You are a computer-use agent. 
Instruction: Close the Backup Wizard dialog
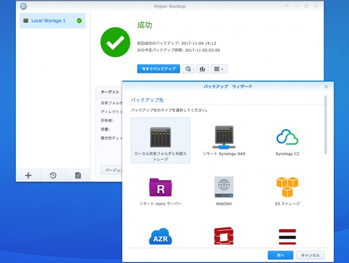326,86
